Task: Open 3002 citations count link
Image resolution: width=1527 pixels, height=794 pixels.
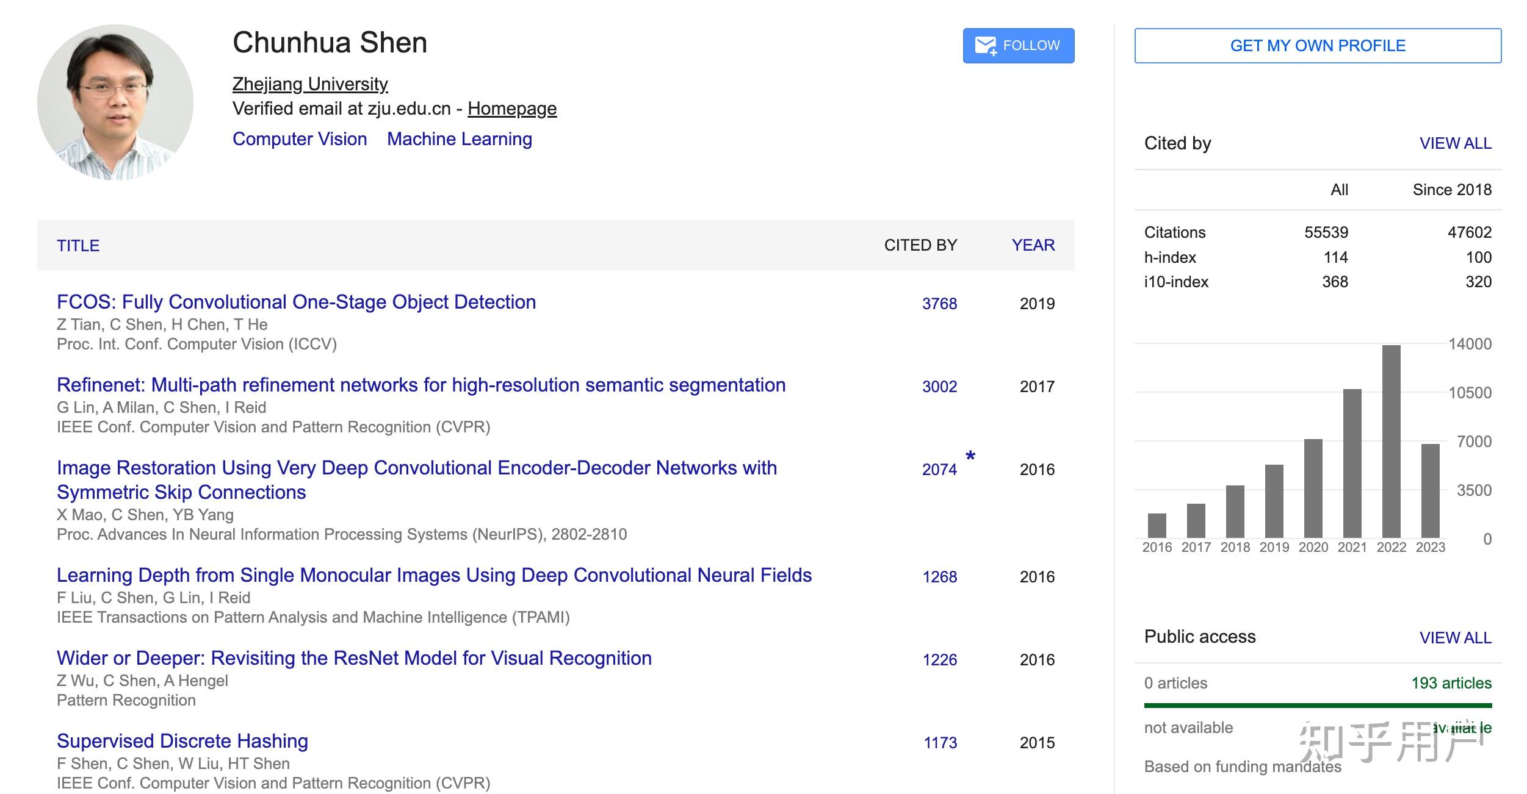Action: point(939,387)
